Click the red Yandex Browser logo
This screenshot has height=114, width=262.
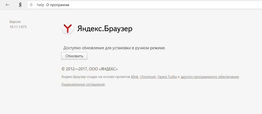pyautogui.click(x=68, y=28)
